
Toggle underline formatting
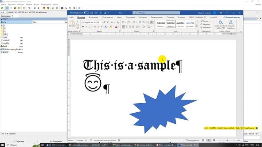89,27
